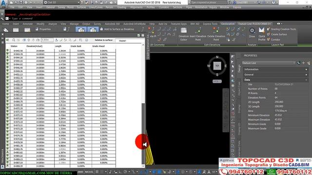Launch the Drive analyze tool
Image resolution: width=312 pixels, height=175 pixels.
(x=252, y=33)
